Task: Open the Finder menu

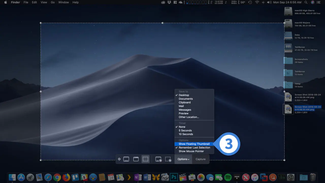Action: [15, 2]
